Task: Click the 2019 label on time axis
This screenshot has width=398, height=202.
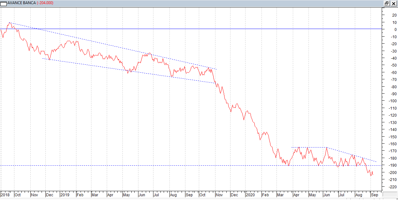Action: (x=65, y=194)
